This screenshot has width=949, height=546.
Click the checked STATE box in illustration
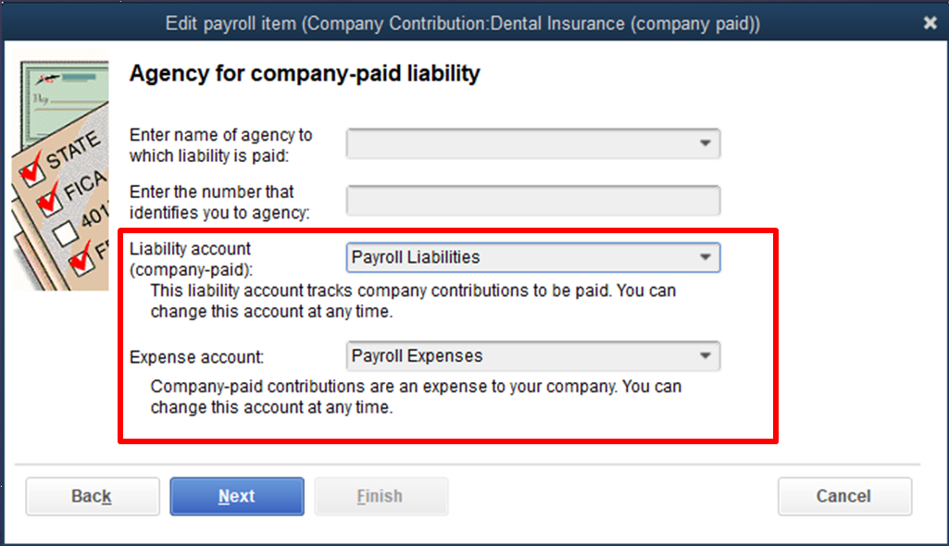coord(32,170)
